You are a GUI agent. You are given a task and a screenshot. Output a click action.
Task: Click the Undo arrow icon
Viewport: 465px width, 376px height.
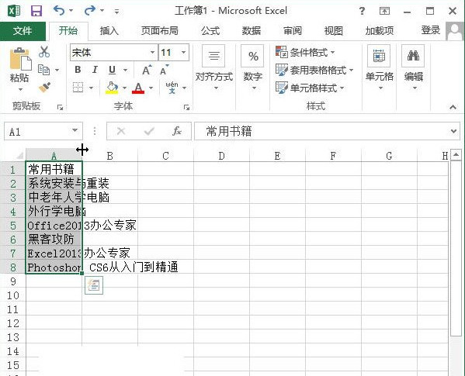(x=59, y=11)
